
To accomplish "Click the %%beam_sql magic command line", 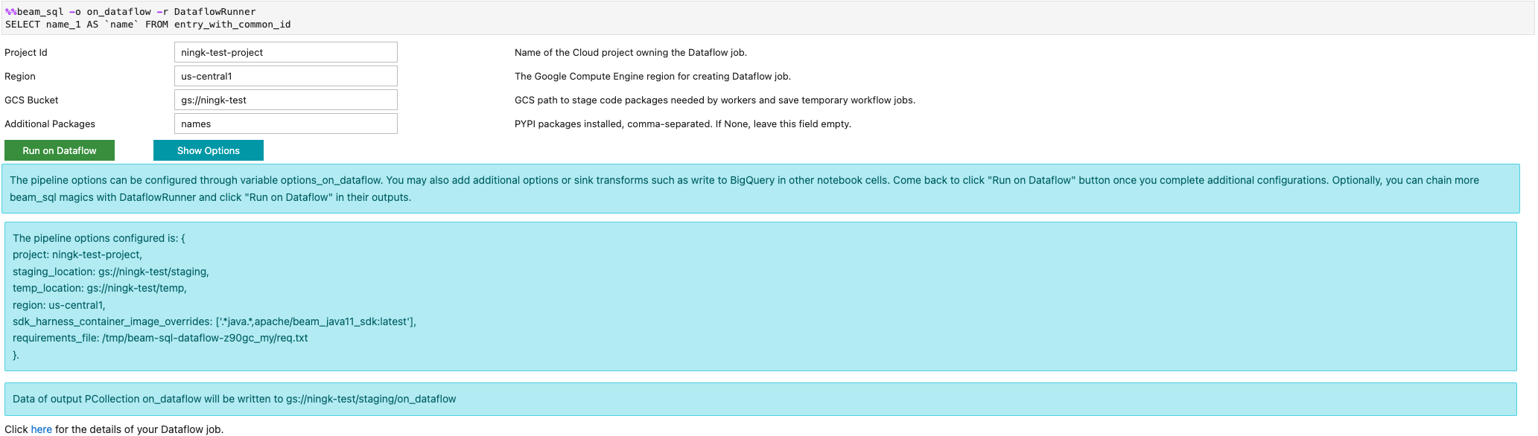I will point(130,12).
